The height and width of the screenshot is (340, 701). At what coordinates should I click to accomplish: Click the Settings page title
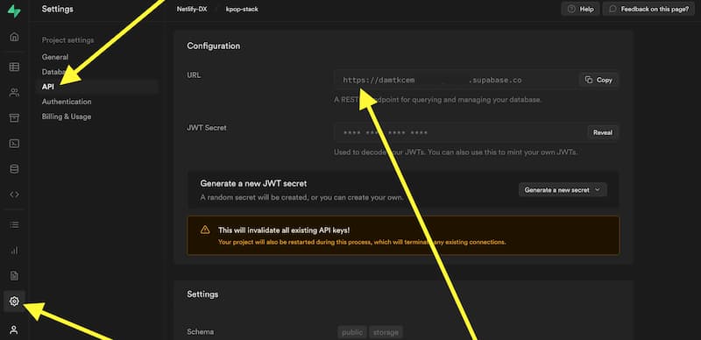57,9
